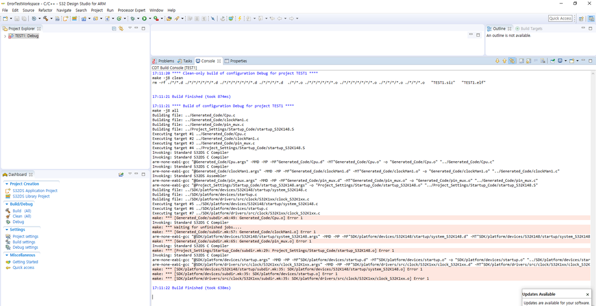Open Display Selected Console dropdown arrow
This screenshot has height=306, width=596.
click(x=566, y=60)
